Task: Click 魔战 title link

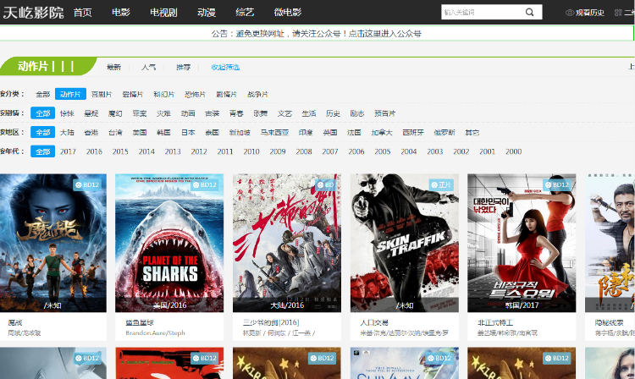Action: pos(15,322)
